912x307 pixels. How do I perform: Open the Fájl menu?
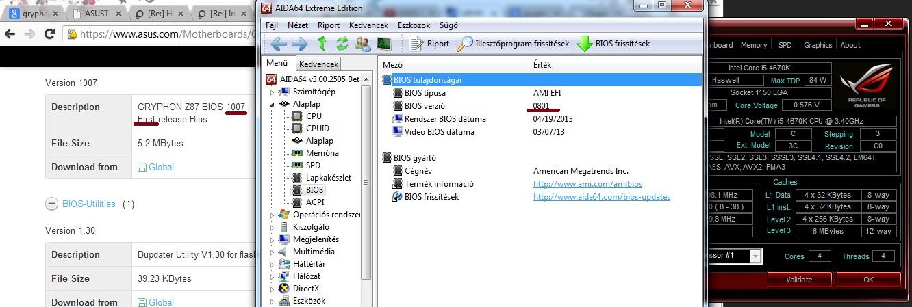pos(271,25)
